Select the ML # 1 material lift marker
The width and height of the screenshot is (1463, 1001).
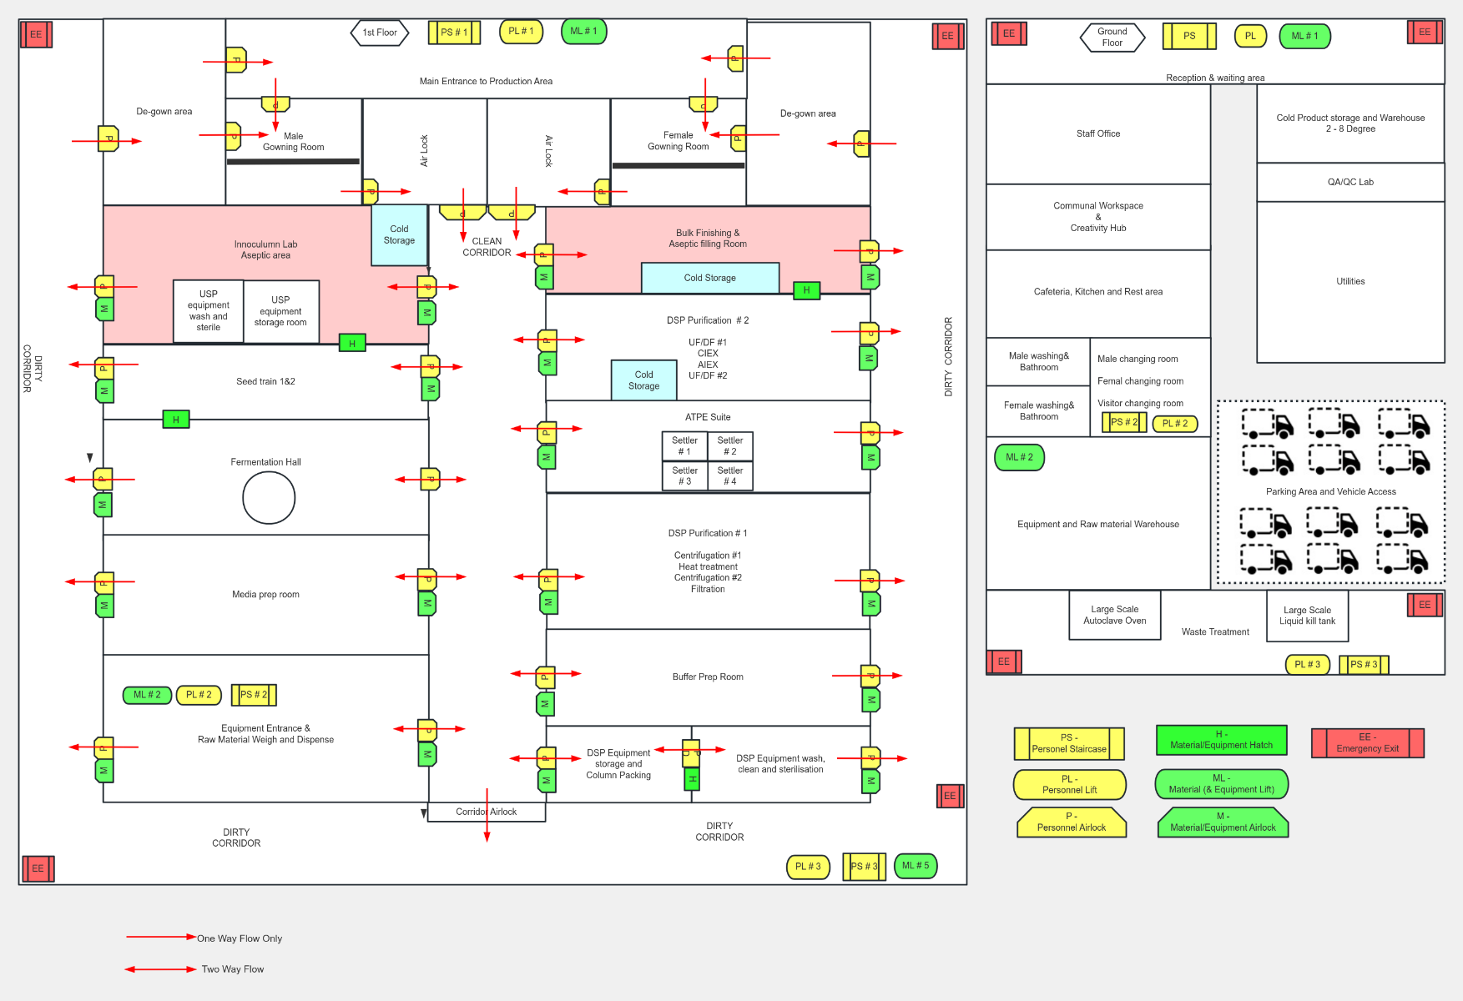pyautogui.click(x=583, y=32)
